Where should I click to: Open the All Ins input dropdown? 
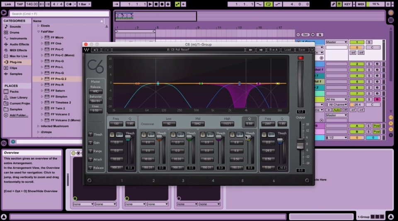click(336, 100)
